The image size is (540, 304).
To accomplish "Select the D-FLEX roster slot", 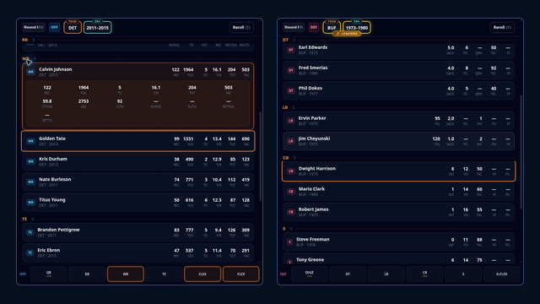I will coord(502,274).
